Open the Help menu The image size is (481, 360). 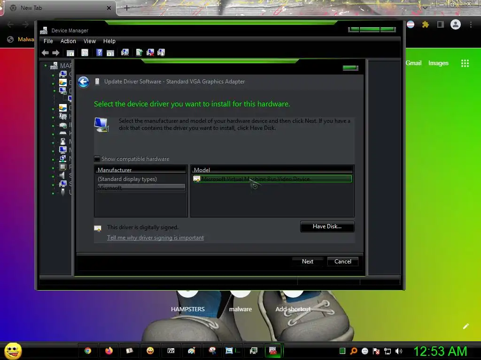point(109,41)
